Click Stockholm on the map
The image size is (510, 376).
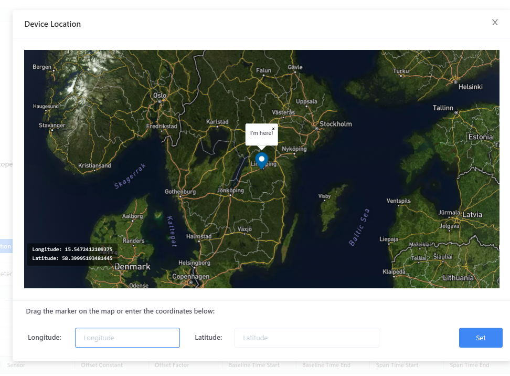[x=336, y=124]
